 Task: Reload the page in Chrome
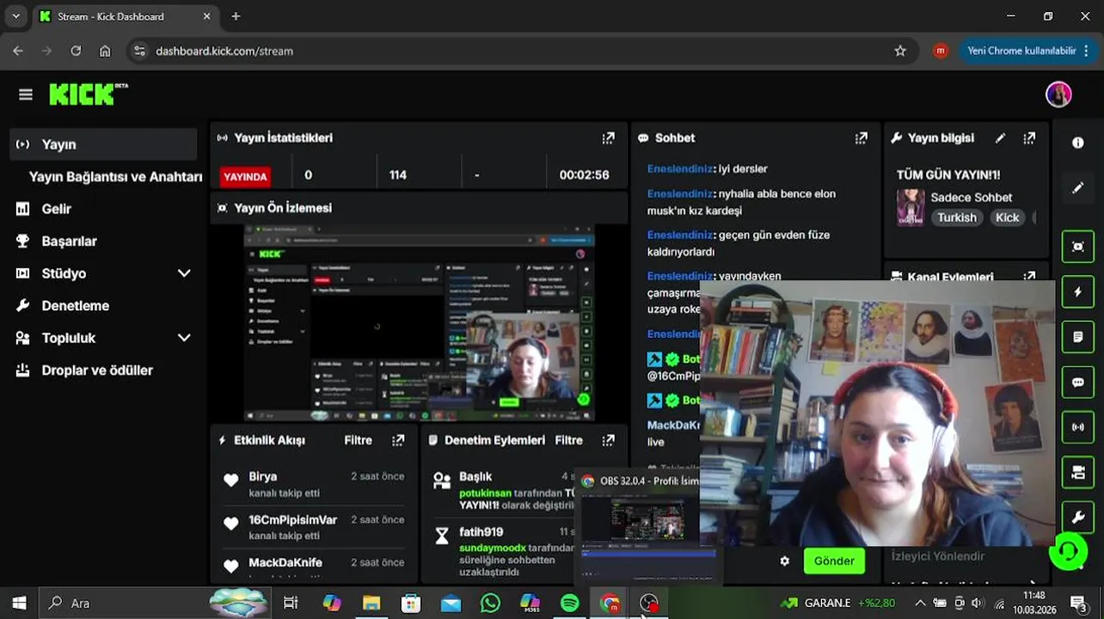(x=76, y=51)
